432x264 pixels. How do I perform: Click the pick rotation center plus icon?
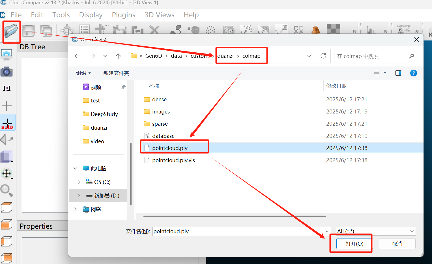[x=7, y=106]
